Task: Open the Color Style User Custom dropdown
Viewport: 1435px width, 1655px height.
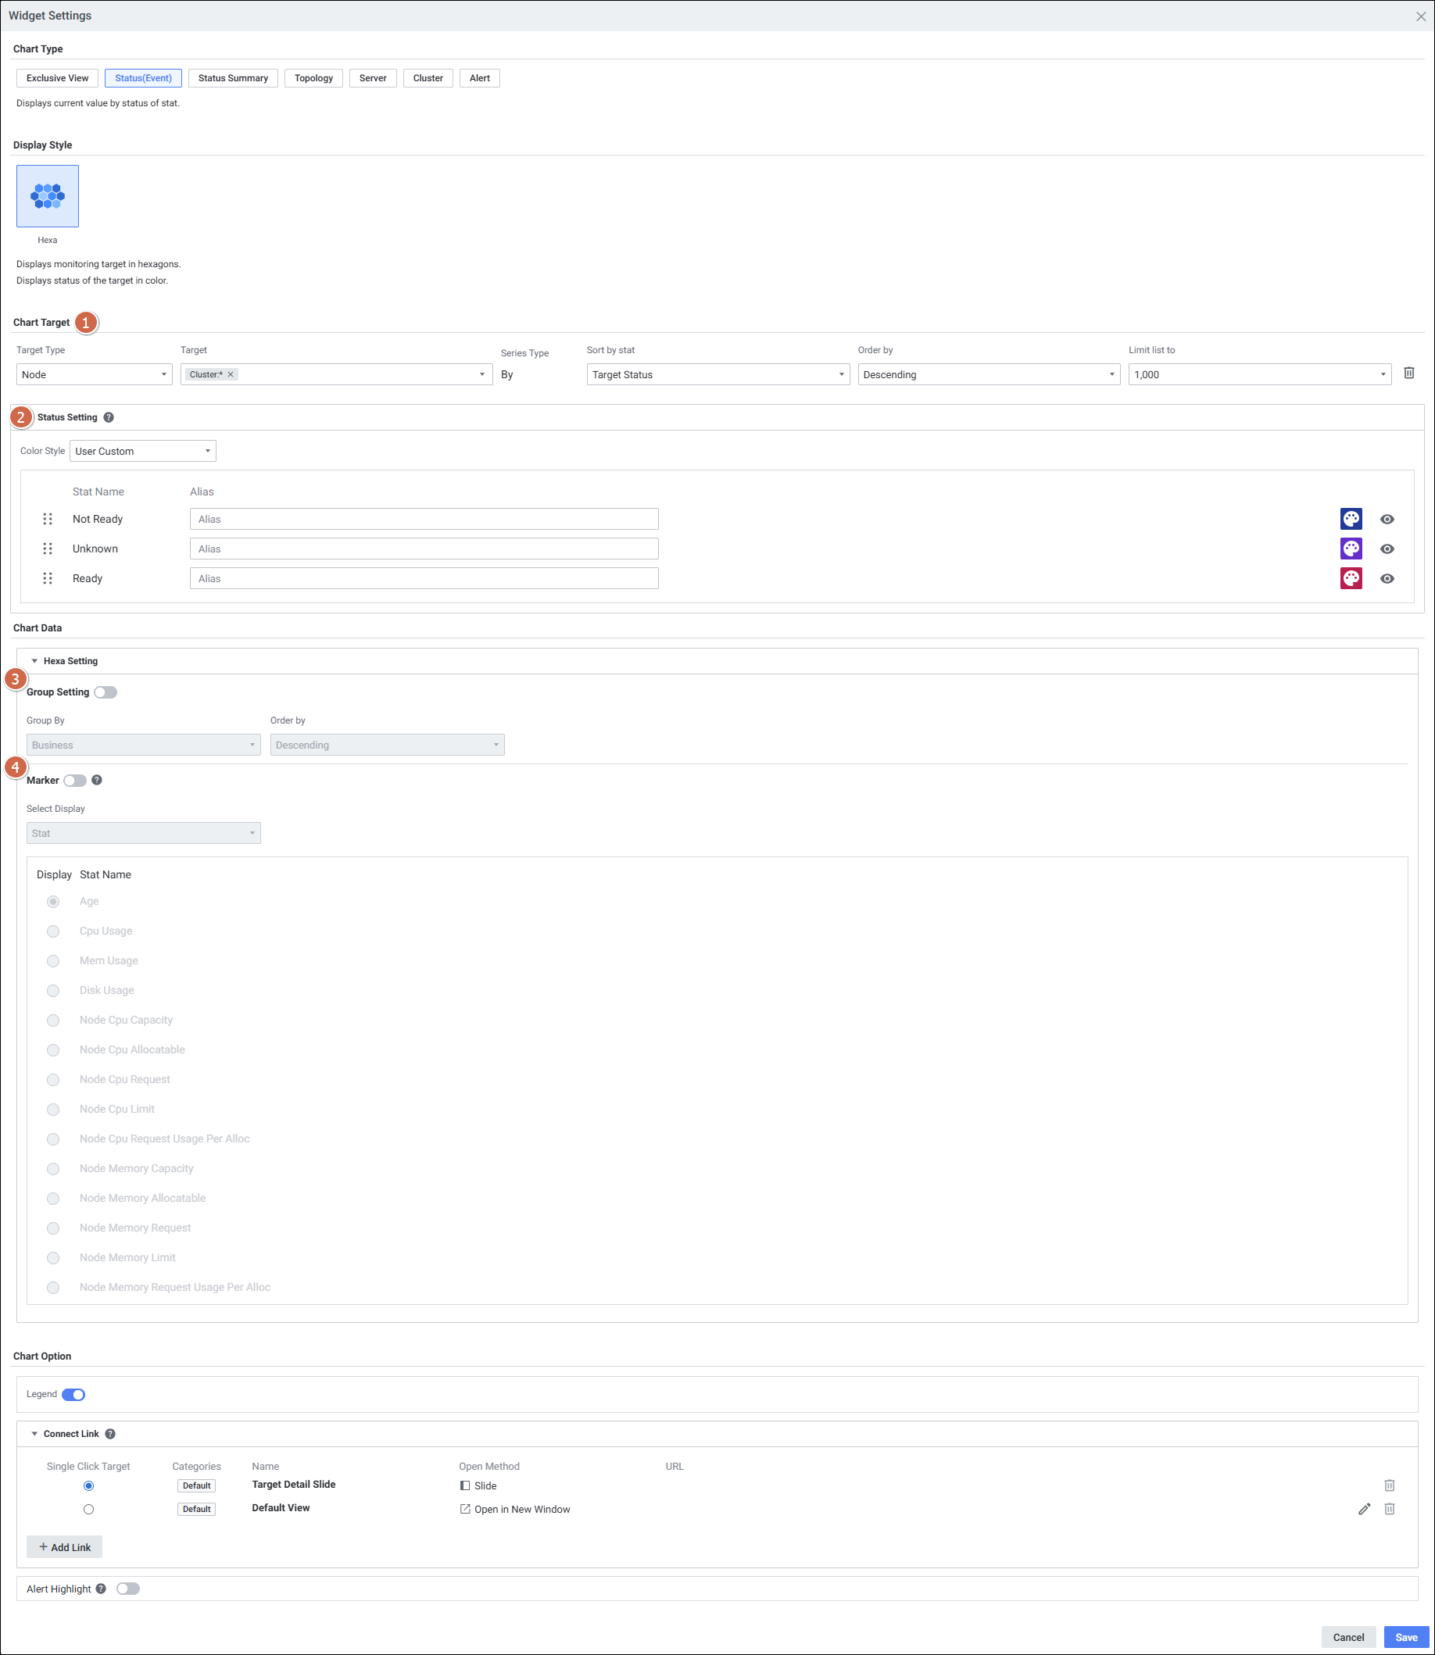Action: point(142,451)
